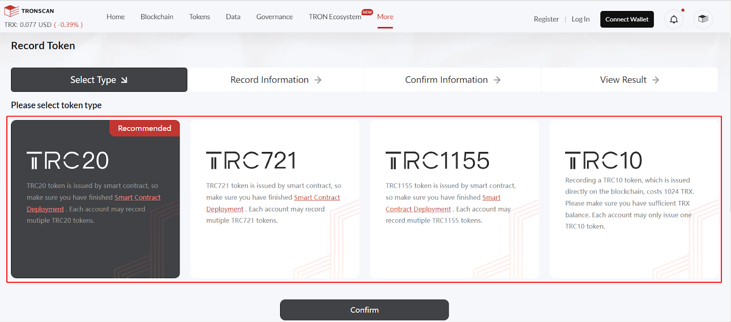Switch to the Confirm Information step
Image resolution: width=731 pixels, height=322 pixels.
(x=453, y=80)
